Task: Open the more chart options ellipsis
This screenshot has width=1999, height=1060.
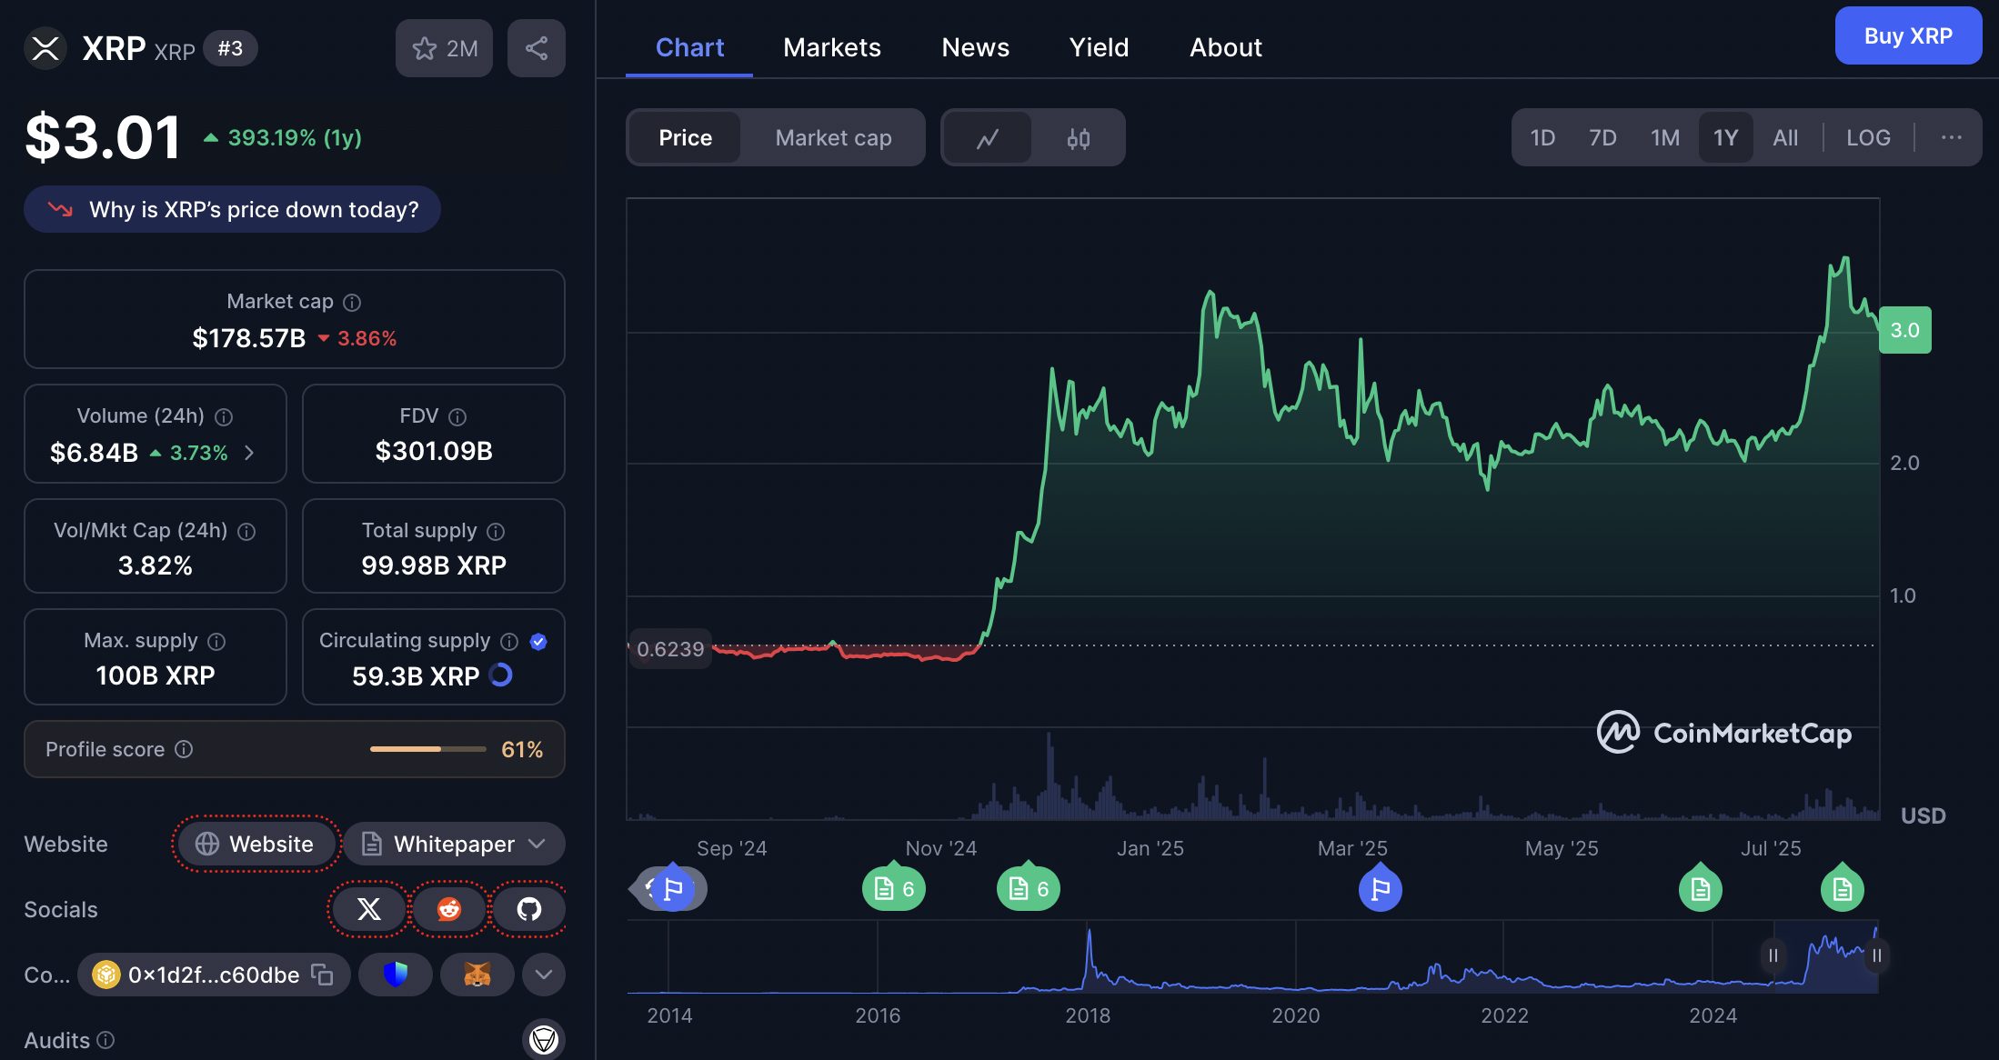Action: (x=1952, y=137)
